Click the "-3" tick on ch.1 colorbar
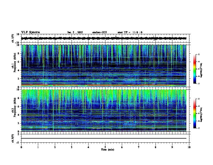Screen dimensions: 213x165 click(x=198, y=54)
